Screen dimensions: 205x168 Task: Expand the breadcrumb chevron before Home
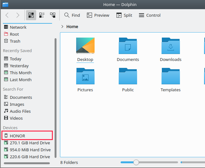click(x=62, y=27)
